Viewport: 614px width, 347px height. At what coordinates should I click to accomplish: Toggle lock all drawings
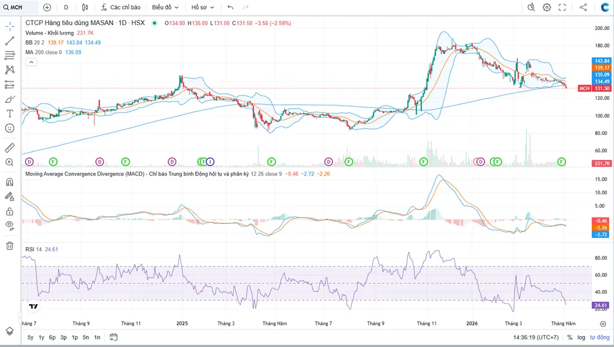[10, 212]
